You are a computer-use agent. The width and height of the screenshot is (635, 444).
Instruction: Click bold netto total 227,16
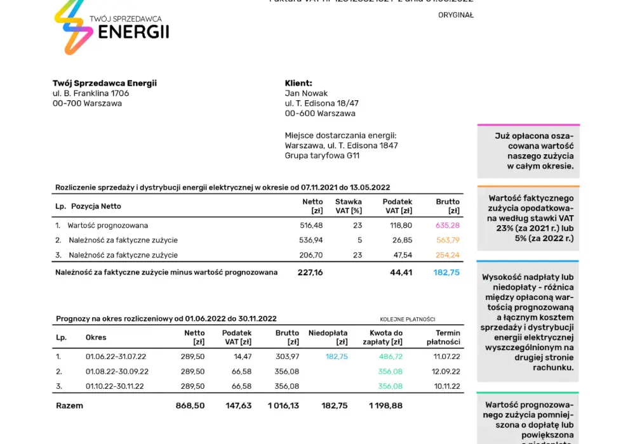(x=311, y=273)
